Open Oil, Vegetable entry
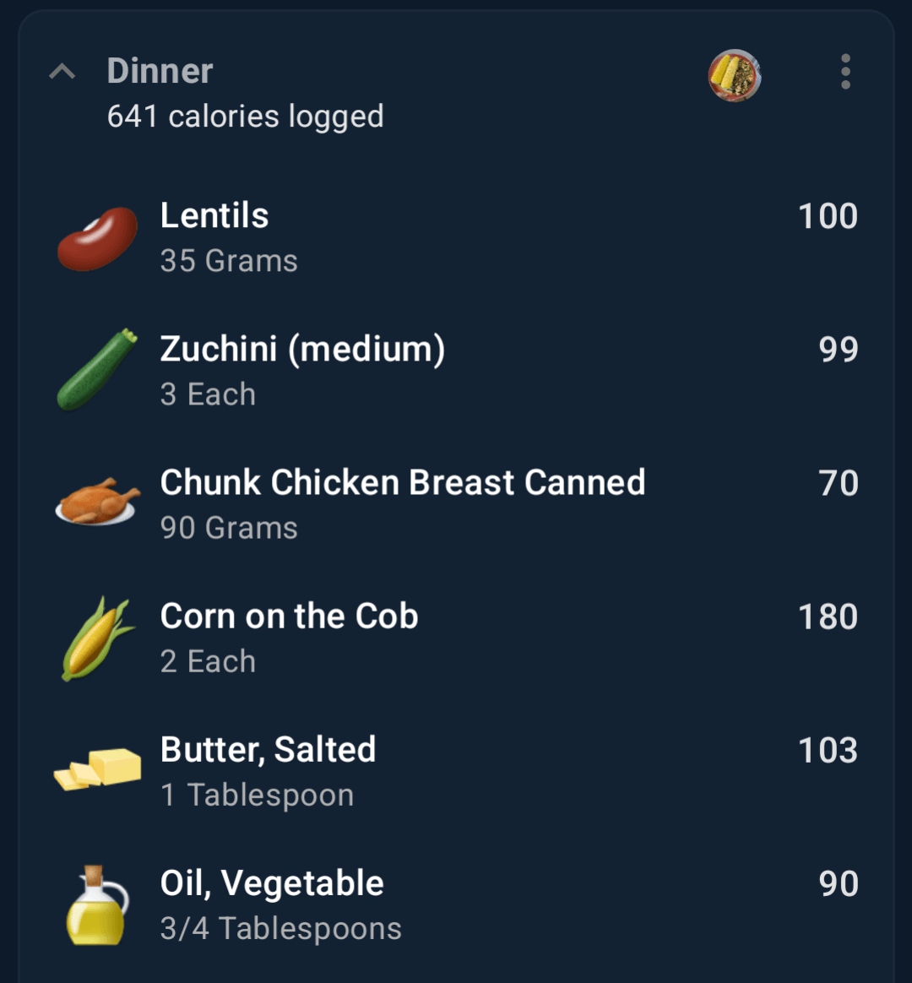Screen dimensions: 912x983 456,905
